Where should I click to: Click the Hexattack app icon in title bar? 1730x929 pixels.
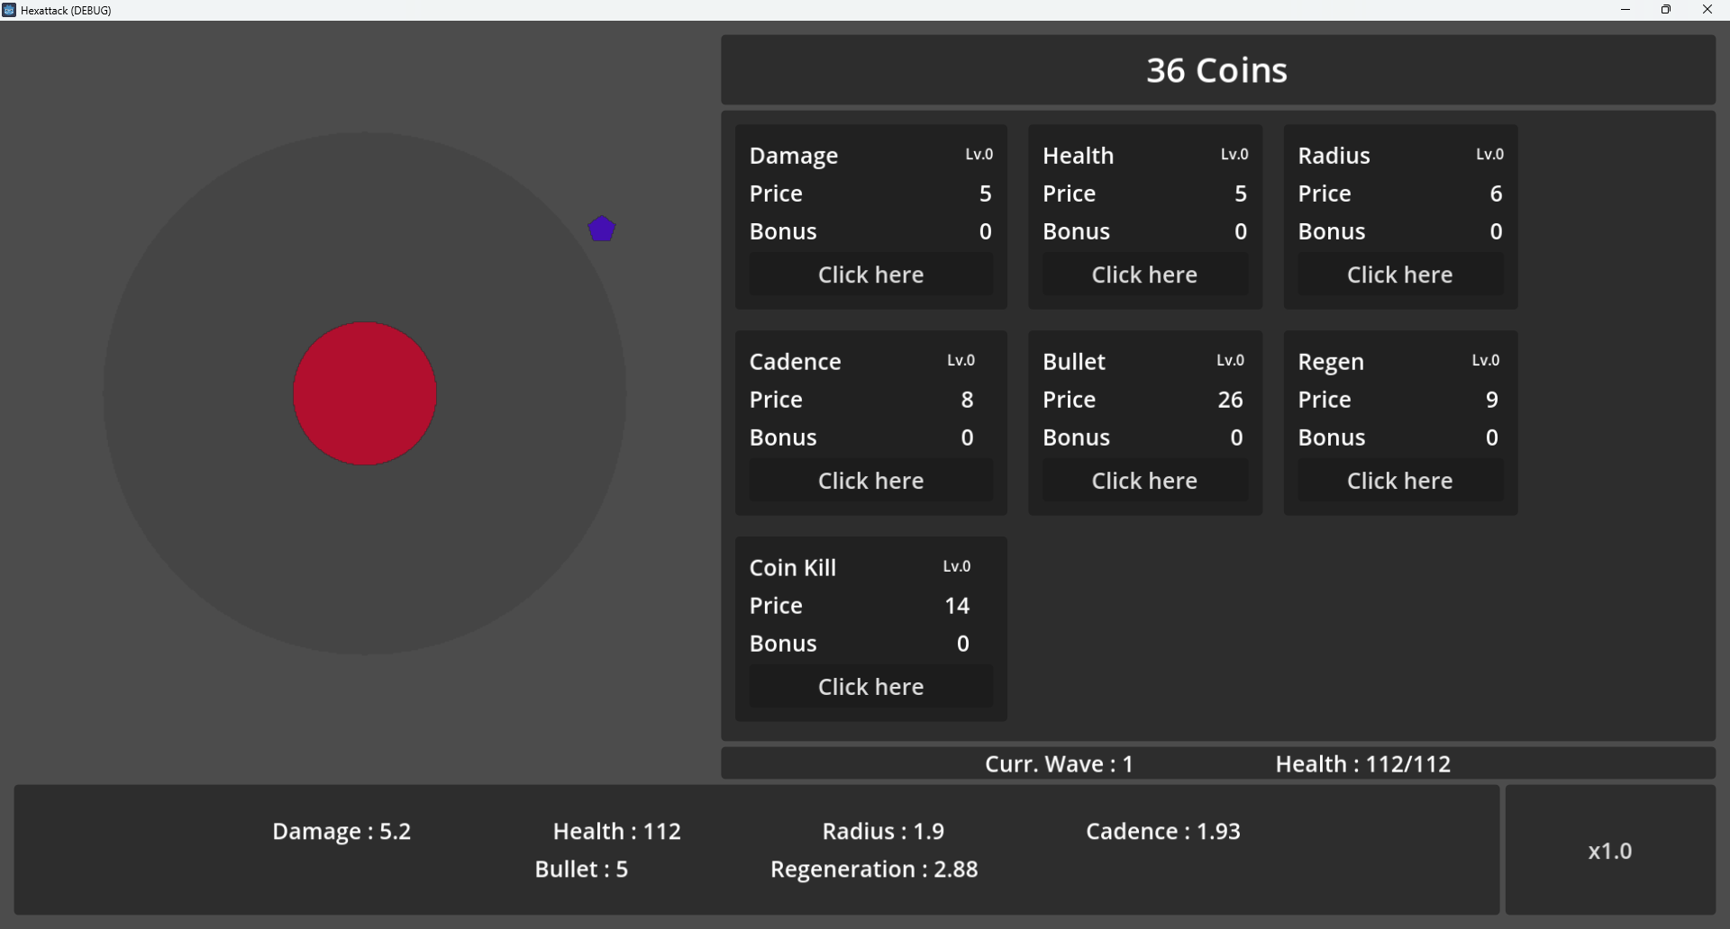click(x=9, y=10)
